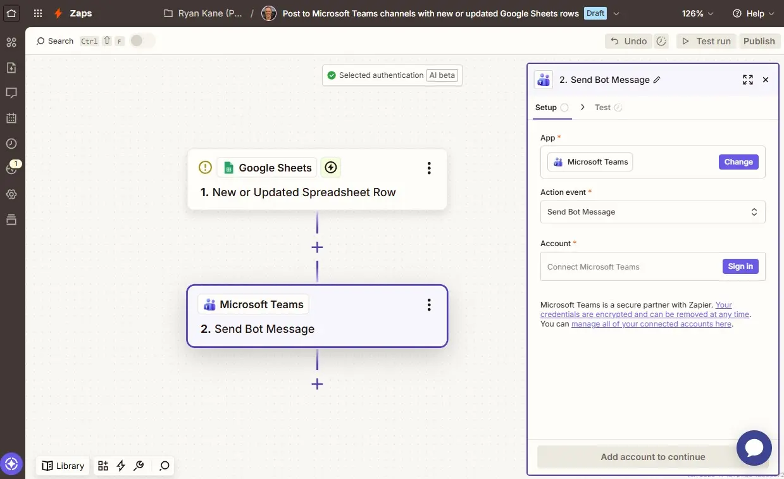The width and height of the screenshot is (784, 479).
Task: Toggle the switch next to Search
Action: point(142,41)
